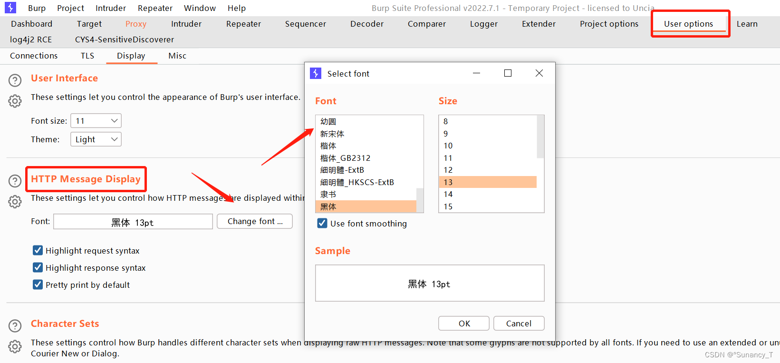
Task: Select font 隶书 in list
Action: point(366,194)
